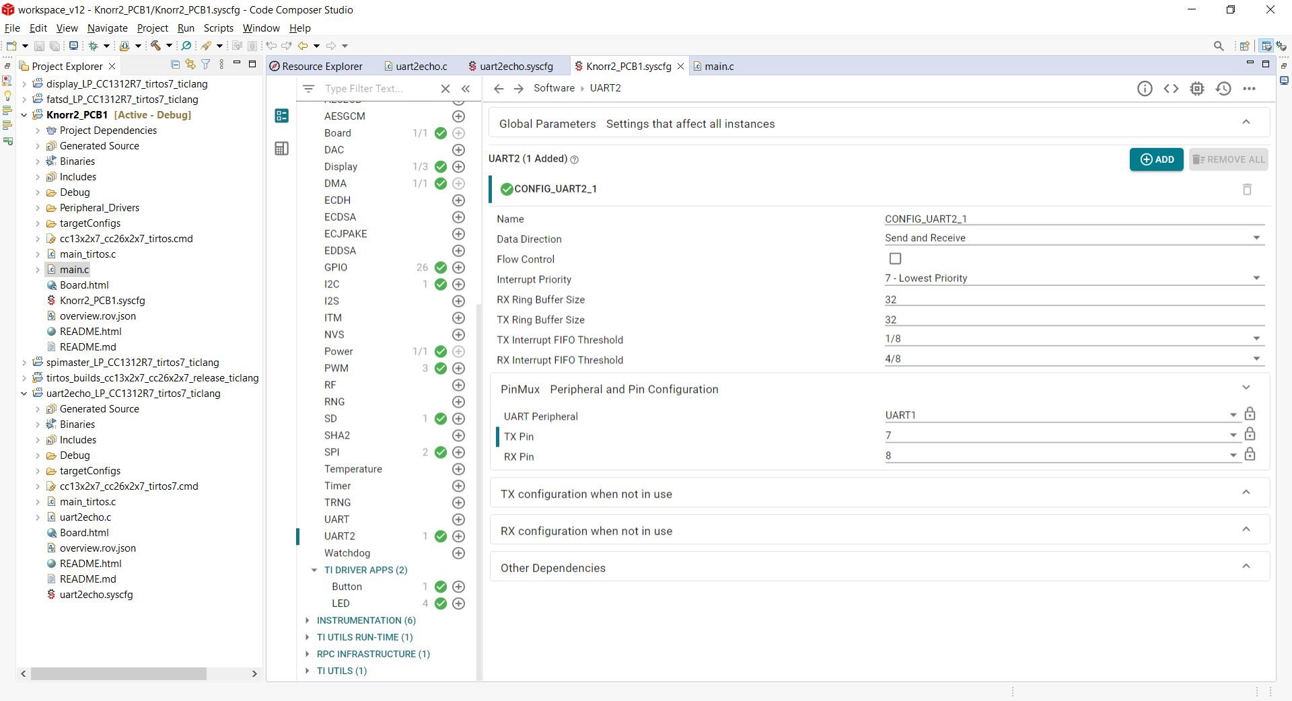Add a Watchdog instance
The image size is (1292, 701).
tap(459, 553)
